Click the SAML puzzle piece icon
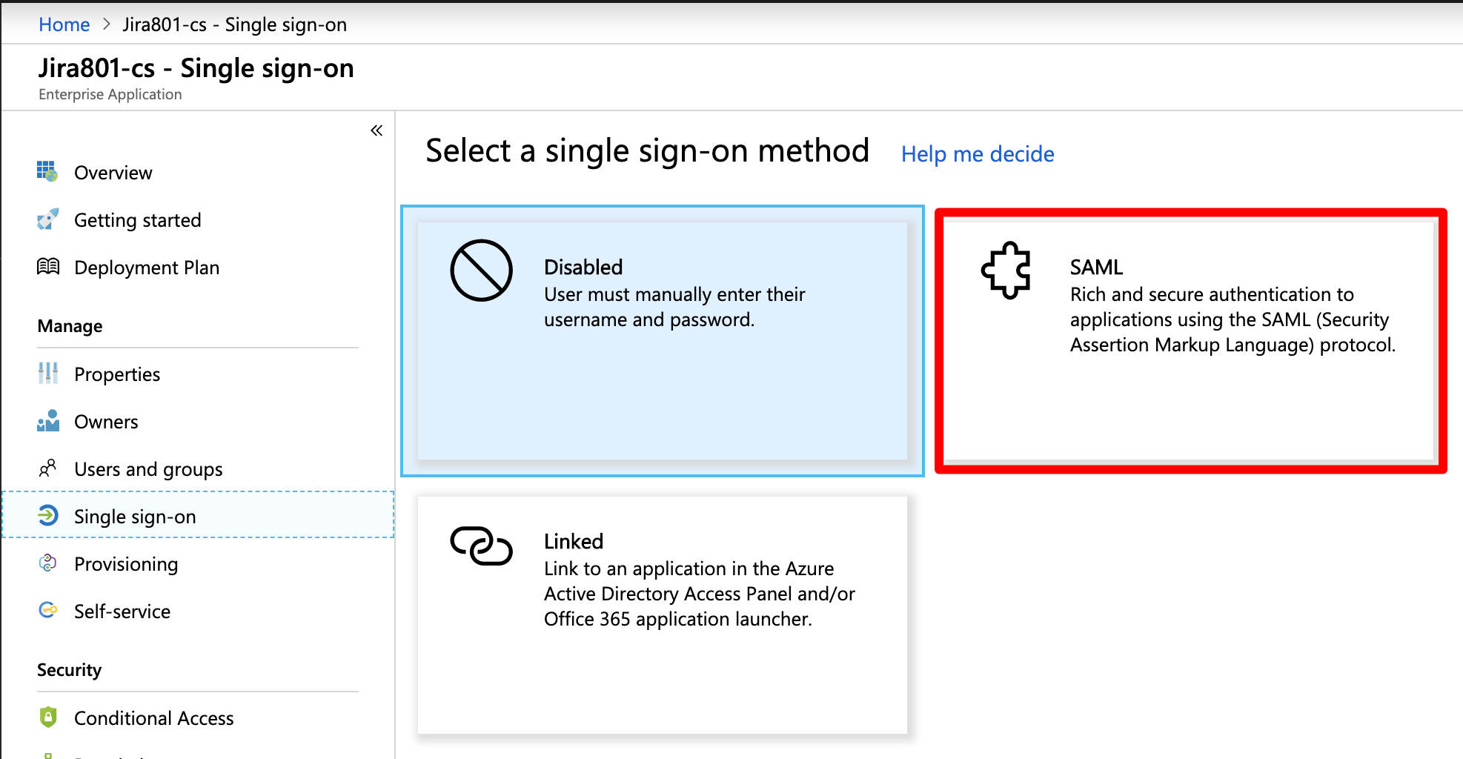This screenshot has width=1463, height=759. pos(1006,271)
